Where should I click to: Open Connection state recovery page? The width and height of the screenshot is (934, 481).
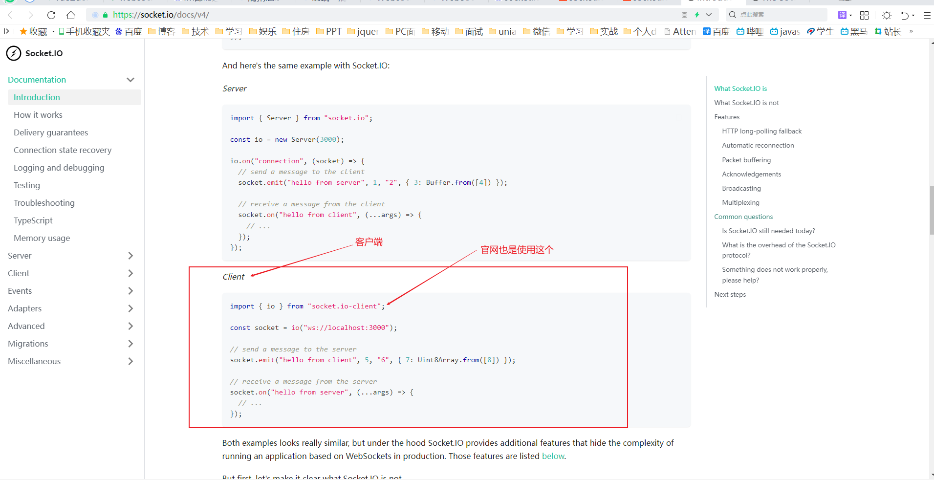63,150
